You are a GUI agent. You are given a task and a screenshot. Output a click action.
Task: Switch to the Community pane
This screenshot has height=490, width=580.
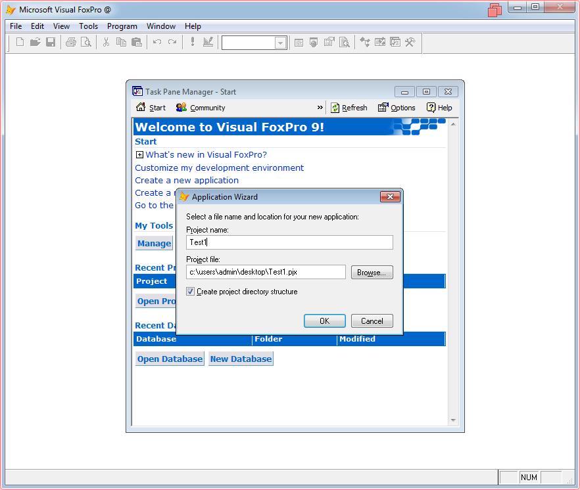[x=201, y=108]
